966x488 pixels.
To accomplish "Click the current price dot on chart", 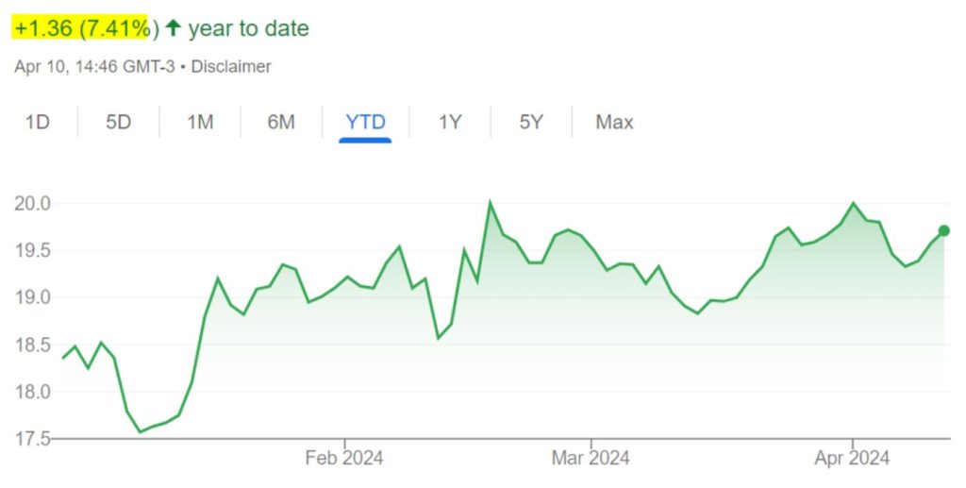I will click(x=943, y=231).
